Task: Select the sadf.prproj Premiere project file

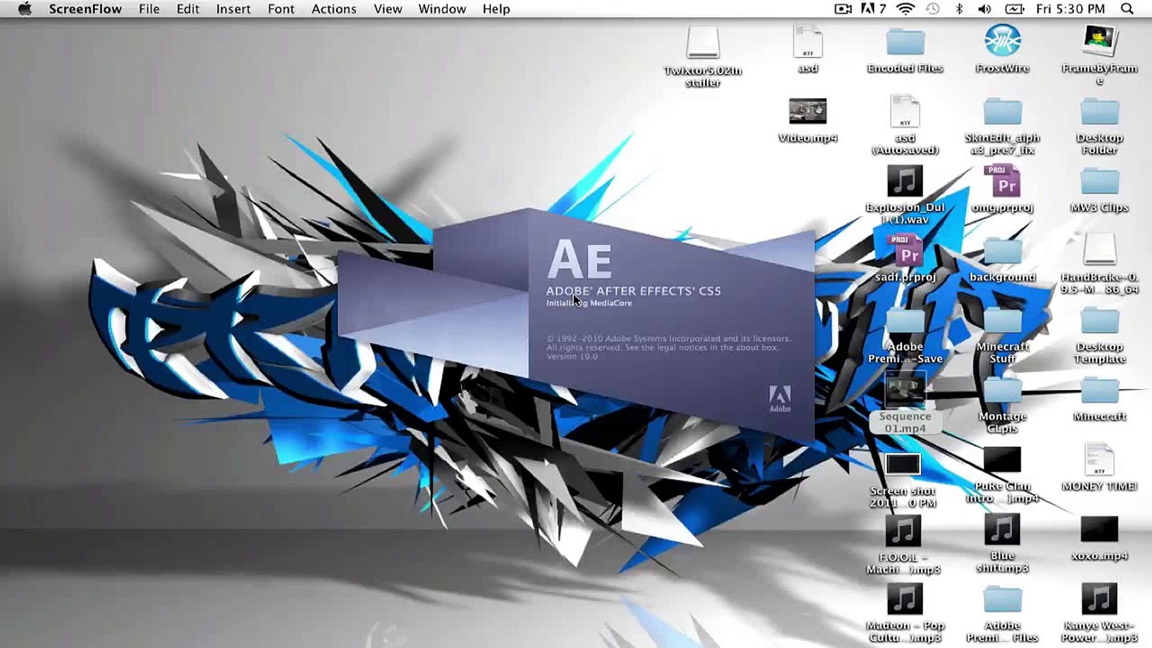Action: [905, 251]
